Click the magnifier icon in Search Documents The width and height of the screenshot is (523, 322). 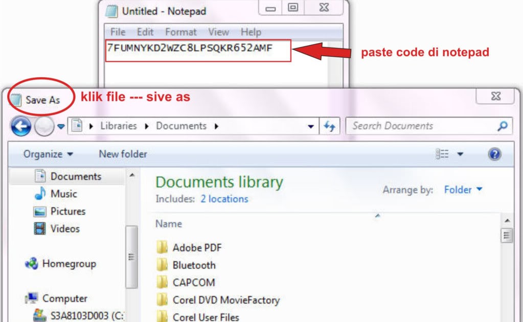point(503,126)
